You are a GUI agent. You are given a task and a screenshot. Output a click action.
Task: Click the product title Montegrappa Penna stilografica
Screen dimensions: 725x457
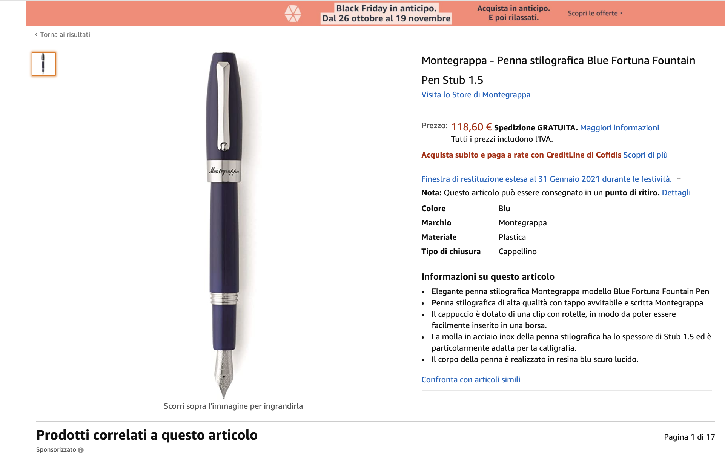pyautogui.click(x=558, y=70)
